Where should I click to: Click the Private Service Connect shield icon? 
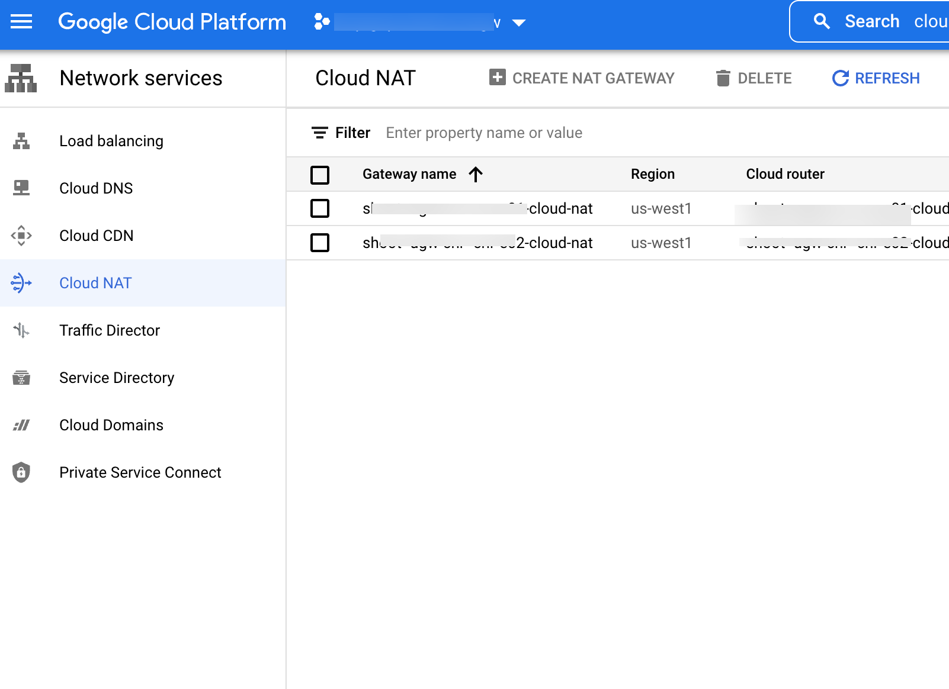coord(21,472)
